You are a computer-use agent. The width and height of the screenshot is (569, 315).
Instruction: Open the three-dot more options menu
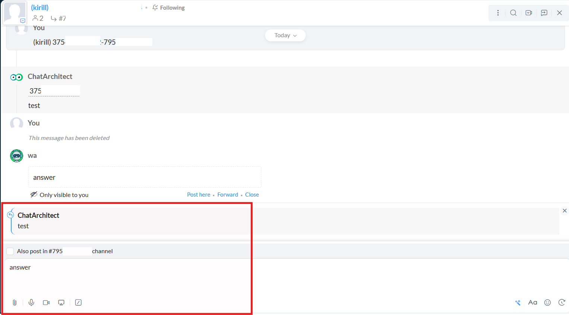click(498, 13)
